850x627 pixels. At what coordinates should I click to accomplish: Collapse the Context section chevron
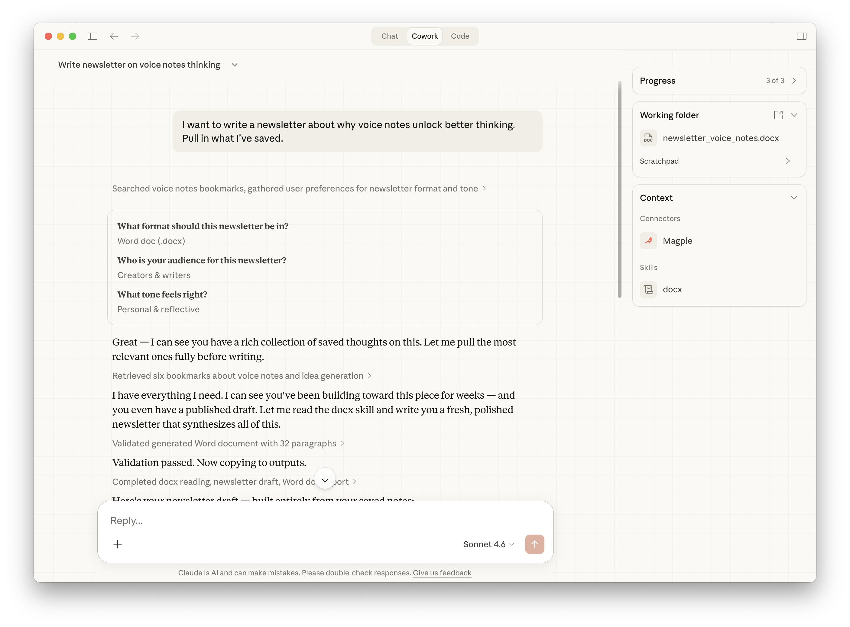tap(794, 198)
